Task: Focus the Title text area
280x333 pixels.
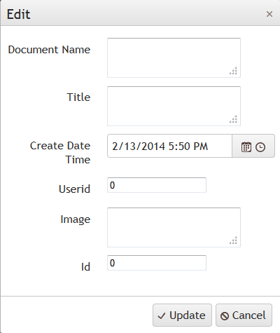Action: 174,106
